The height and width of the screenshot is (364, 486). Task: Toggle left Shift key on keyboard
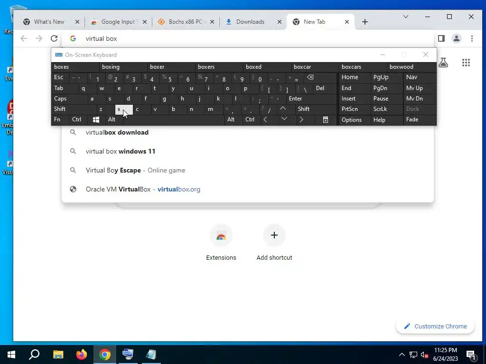tap(74, 109)
